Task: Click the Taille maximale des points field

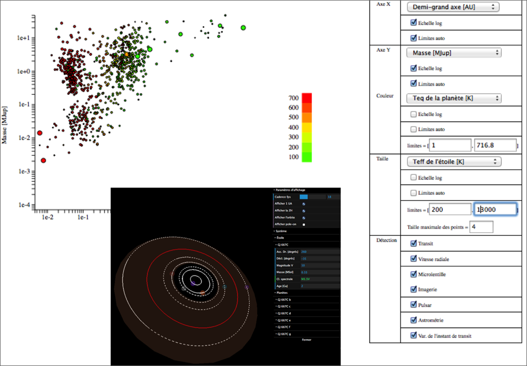Action: 477,227
